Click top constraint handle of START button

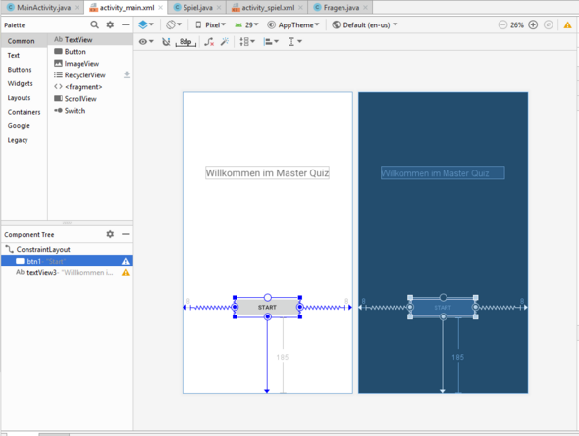click(x=268, y=297)
